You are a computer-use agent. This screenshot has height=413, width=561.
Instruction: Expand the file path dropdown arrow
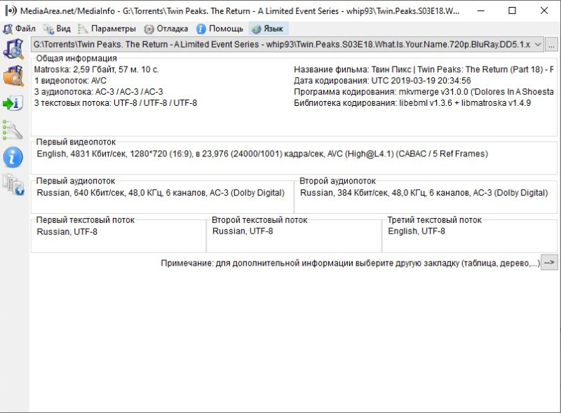538,45
